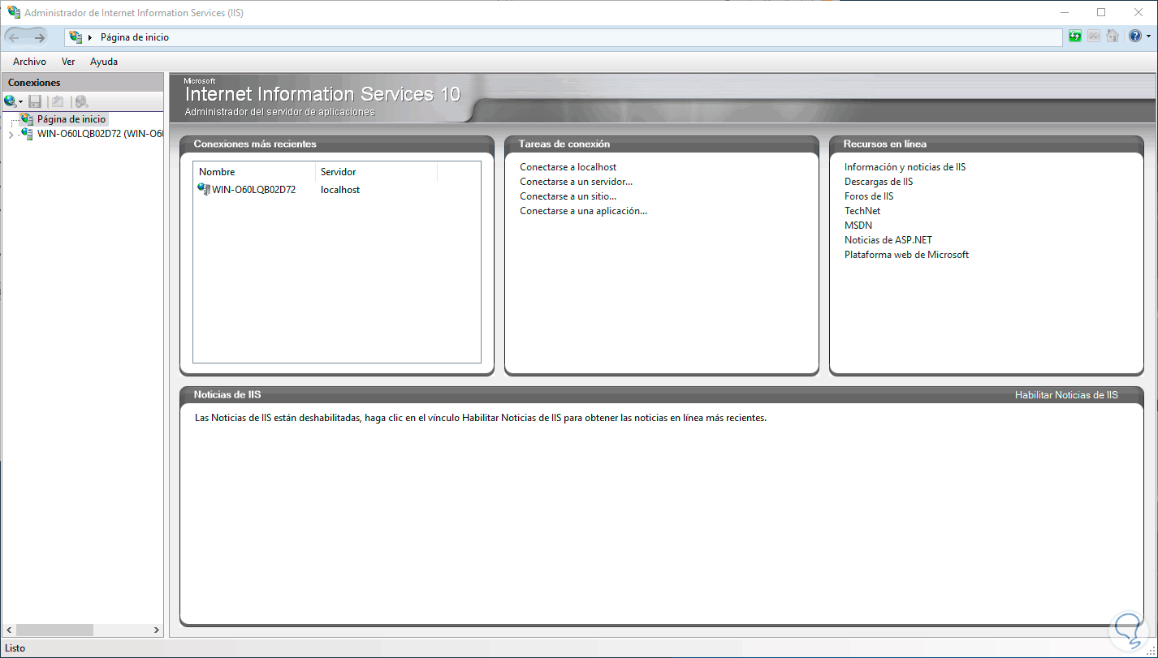1158x658 pixels.
Task: Open the dropdown arrow next to Help icon
Action: 1148,37
